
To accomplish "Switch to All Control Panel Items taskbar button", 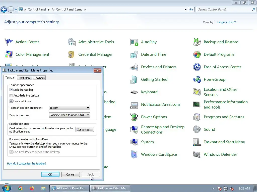I will point(70,188).
